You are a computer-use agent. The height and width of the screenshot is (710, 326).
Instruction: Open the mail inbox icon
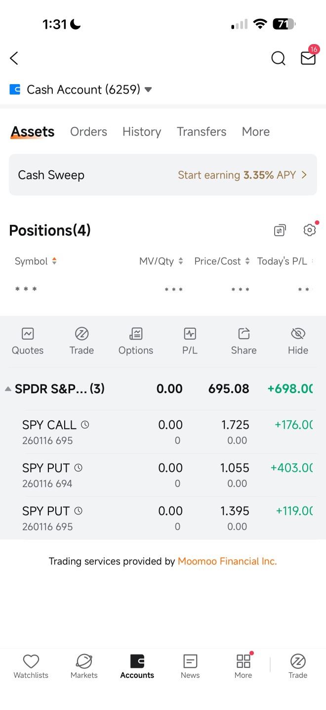(308, 58)
